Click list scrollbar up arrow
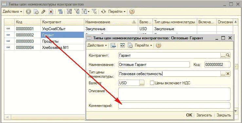Image resolution: width=242 pixels, height=123 pixels. pos(235,22)
